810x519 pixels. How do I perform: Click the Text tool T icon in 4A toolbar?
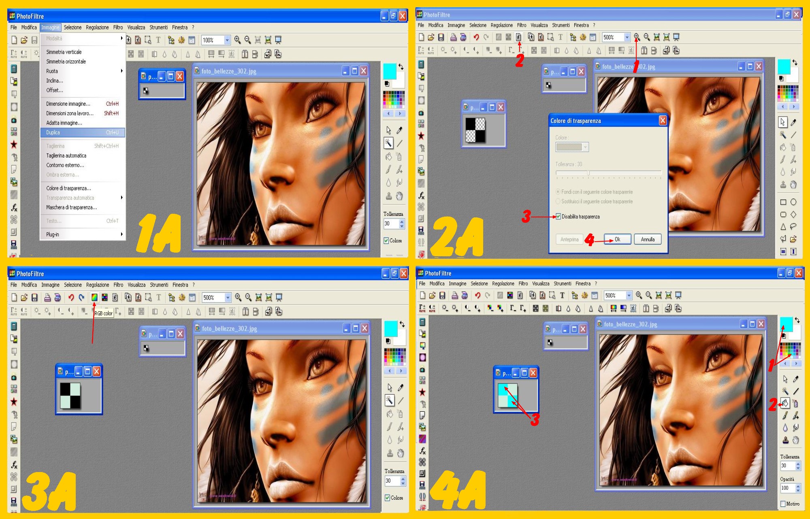click(562, 296)
